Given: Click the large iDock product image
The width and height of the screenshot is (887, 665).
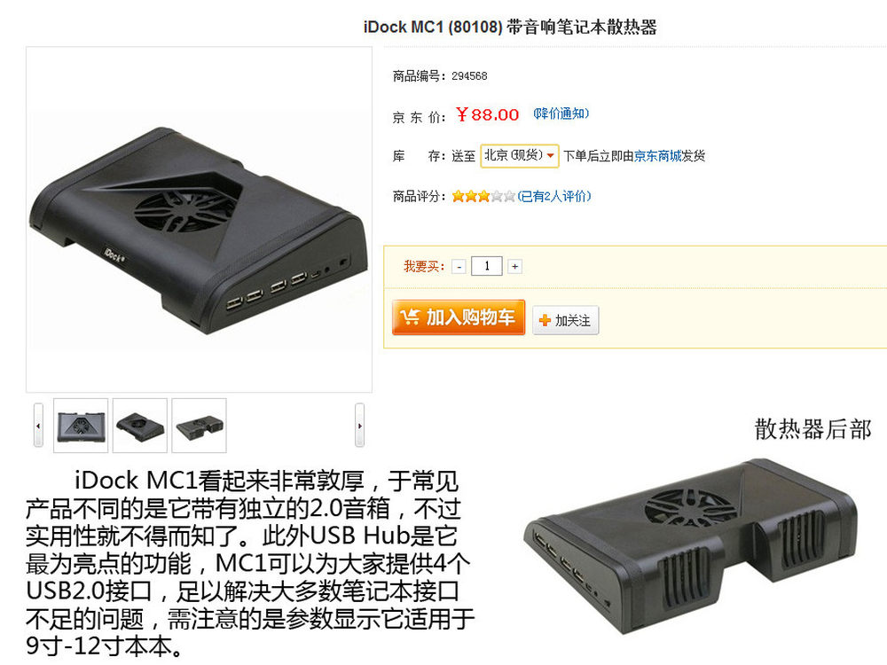Looking at the screenshot, I should click(x=199, y=220).
